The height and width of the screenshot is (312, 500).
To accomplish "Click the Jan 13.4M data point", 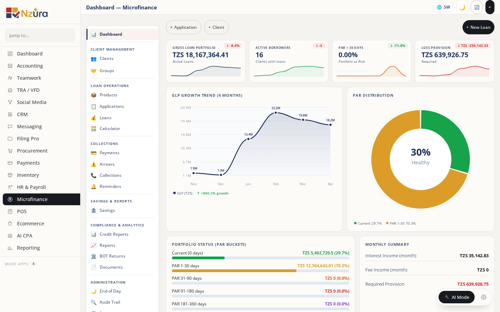I will (x=248, y=139).
